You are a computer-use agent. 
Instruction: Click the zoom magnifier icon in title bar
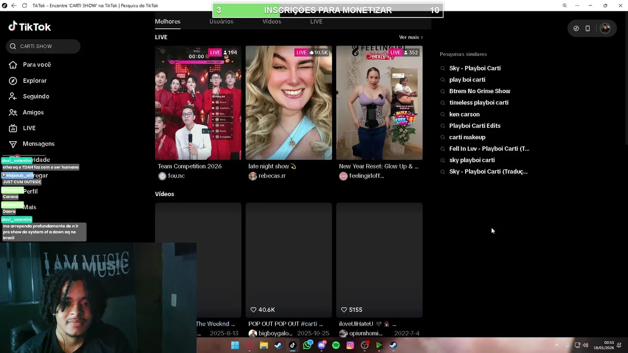point(564,5)
